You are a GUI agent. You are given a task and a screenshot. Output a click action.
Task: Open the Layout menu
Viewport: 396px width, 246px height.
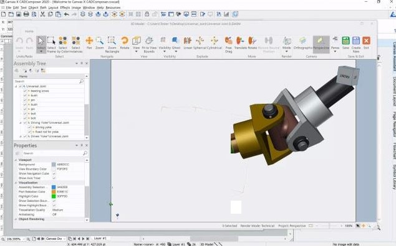53,7
